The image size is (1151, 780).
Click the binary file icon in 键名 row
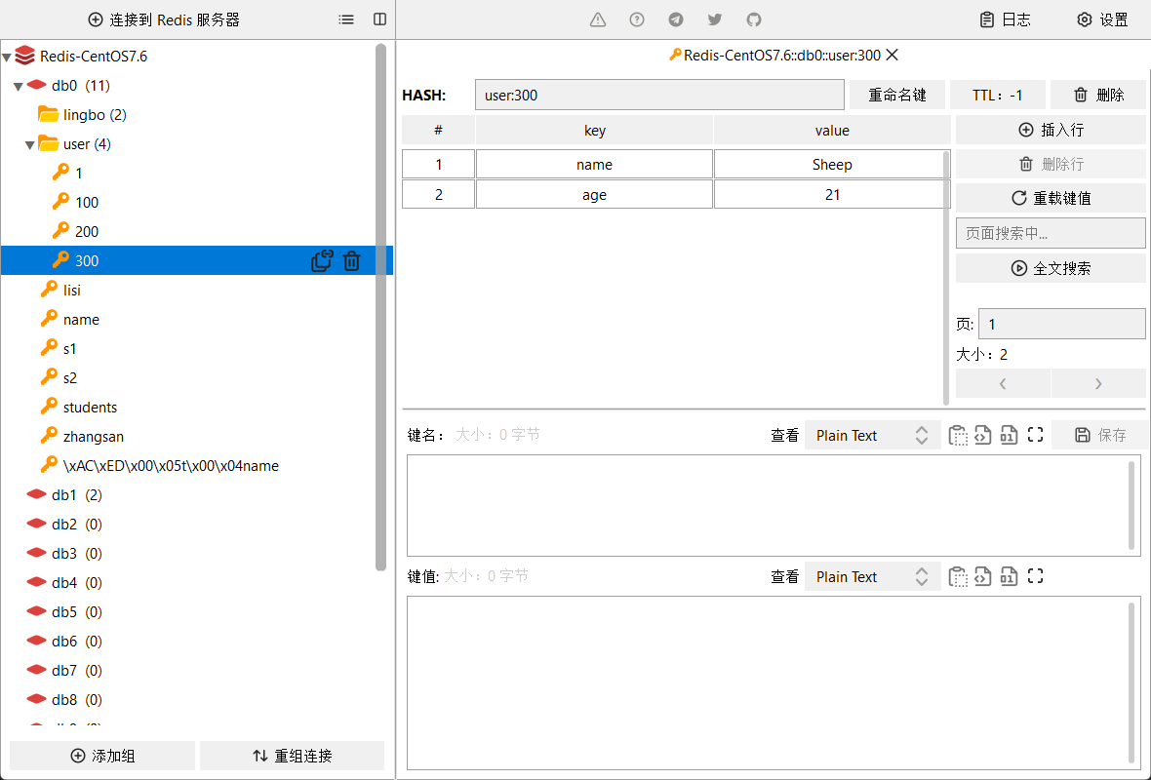click(x=1009, y=435)
